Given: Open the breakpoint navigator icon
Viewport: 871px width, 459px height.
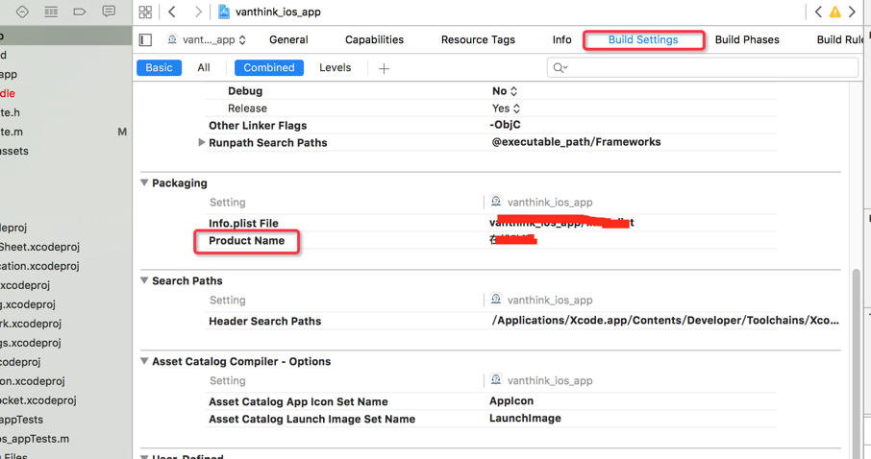Looking at the screenshot, I should 80,12.
